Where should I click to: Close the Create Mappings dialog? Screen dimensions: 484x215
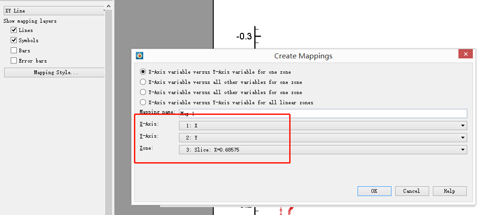pos(466,54)
